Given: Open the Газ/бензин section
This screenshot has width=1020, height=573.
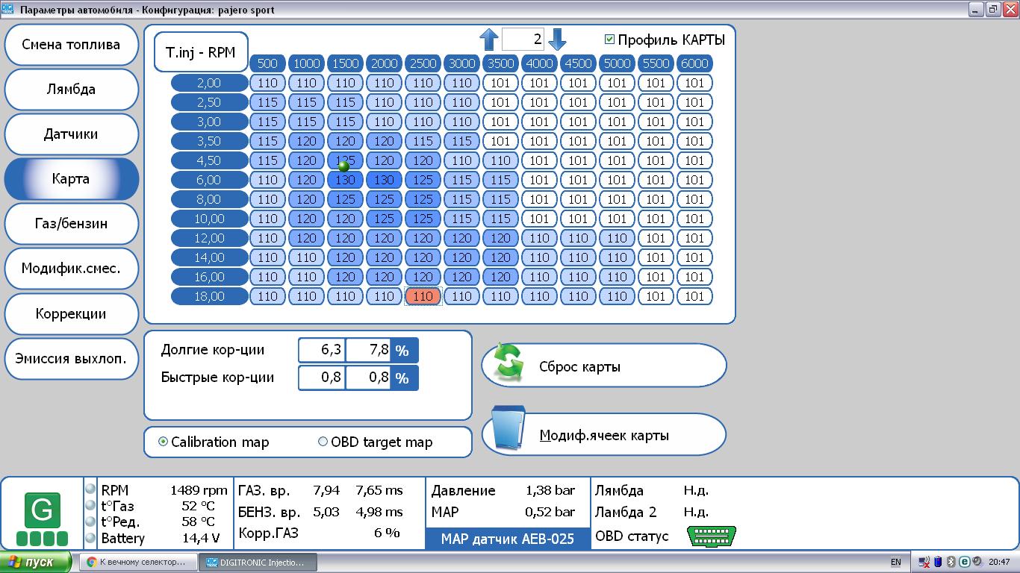Looking at the screenshot, I should [71, 224].
